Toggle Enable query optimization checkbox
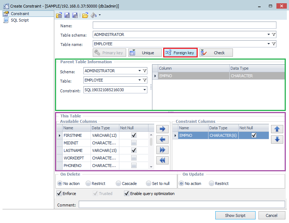Viewport: 289px width, 223px height. (127, 194)
